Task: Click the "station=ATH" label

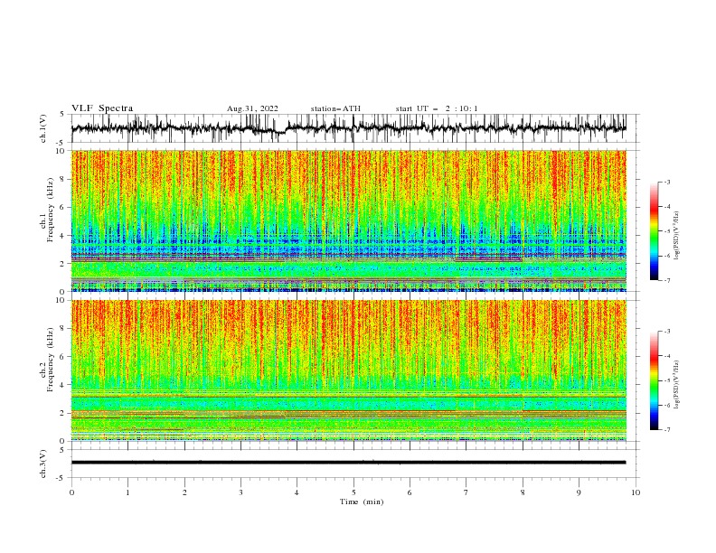Action: coord(335,108)
